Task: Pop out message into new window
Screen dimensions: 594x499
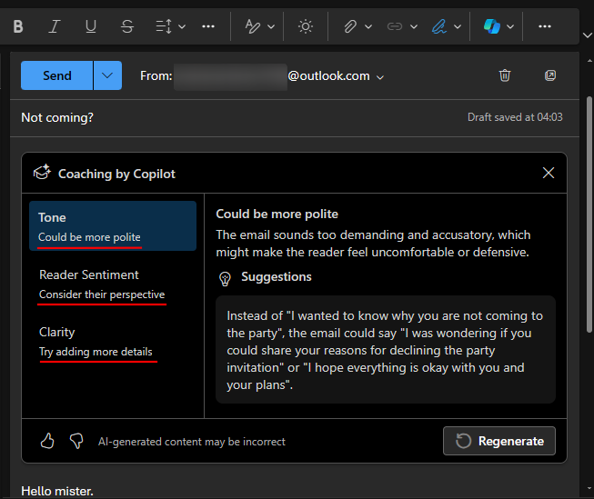Action: [550, 75]
